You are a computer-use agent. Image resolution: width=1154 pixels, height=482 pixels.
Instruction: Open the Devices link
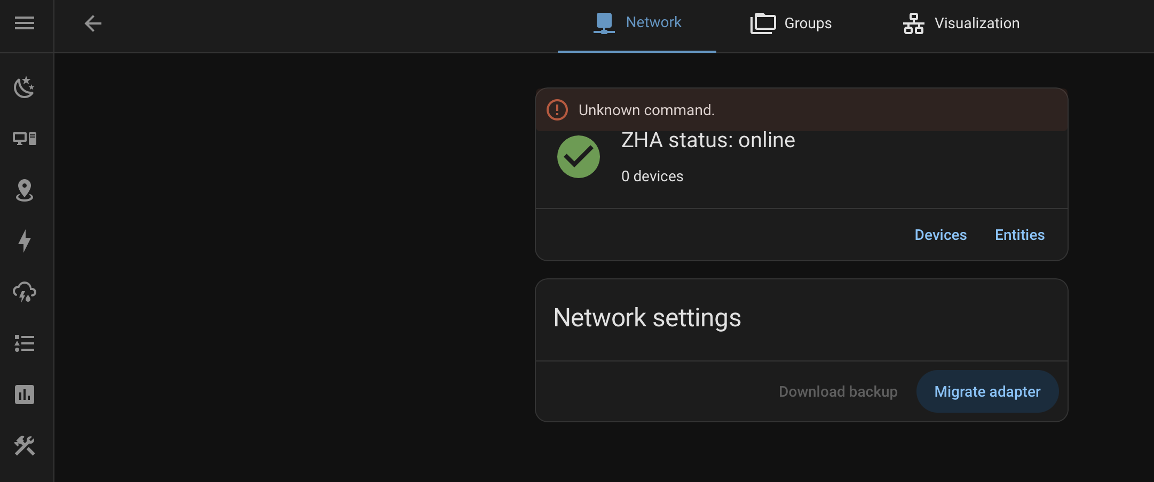click(940, 235)
